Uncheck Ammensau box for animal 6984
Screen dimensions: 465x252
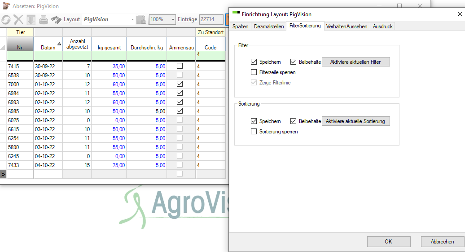point(180,93)
